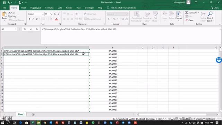Image resolution: width=222 pixels, height=125 pixels.
Task: Switch to the Data tab
Action: coord(60,8)
